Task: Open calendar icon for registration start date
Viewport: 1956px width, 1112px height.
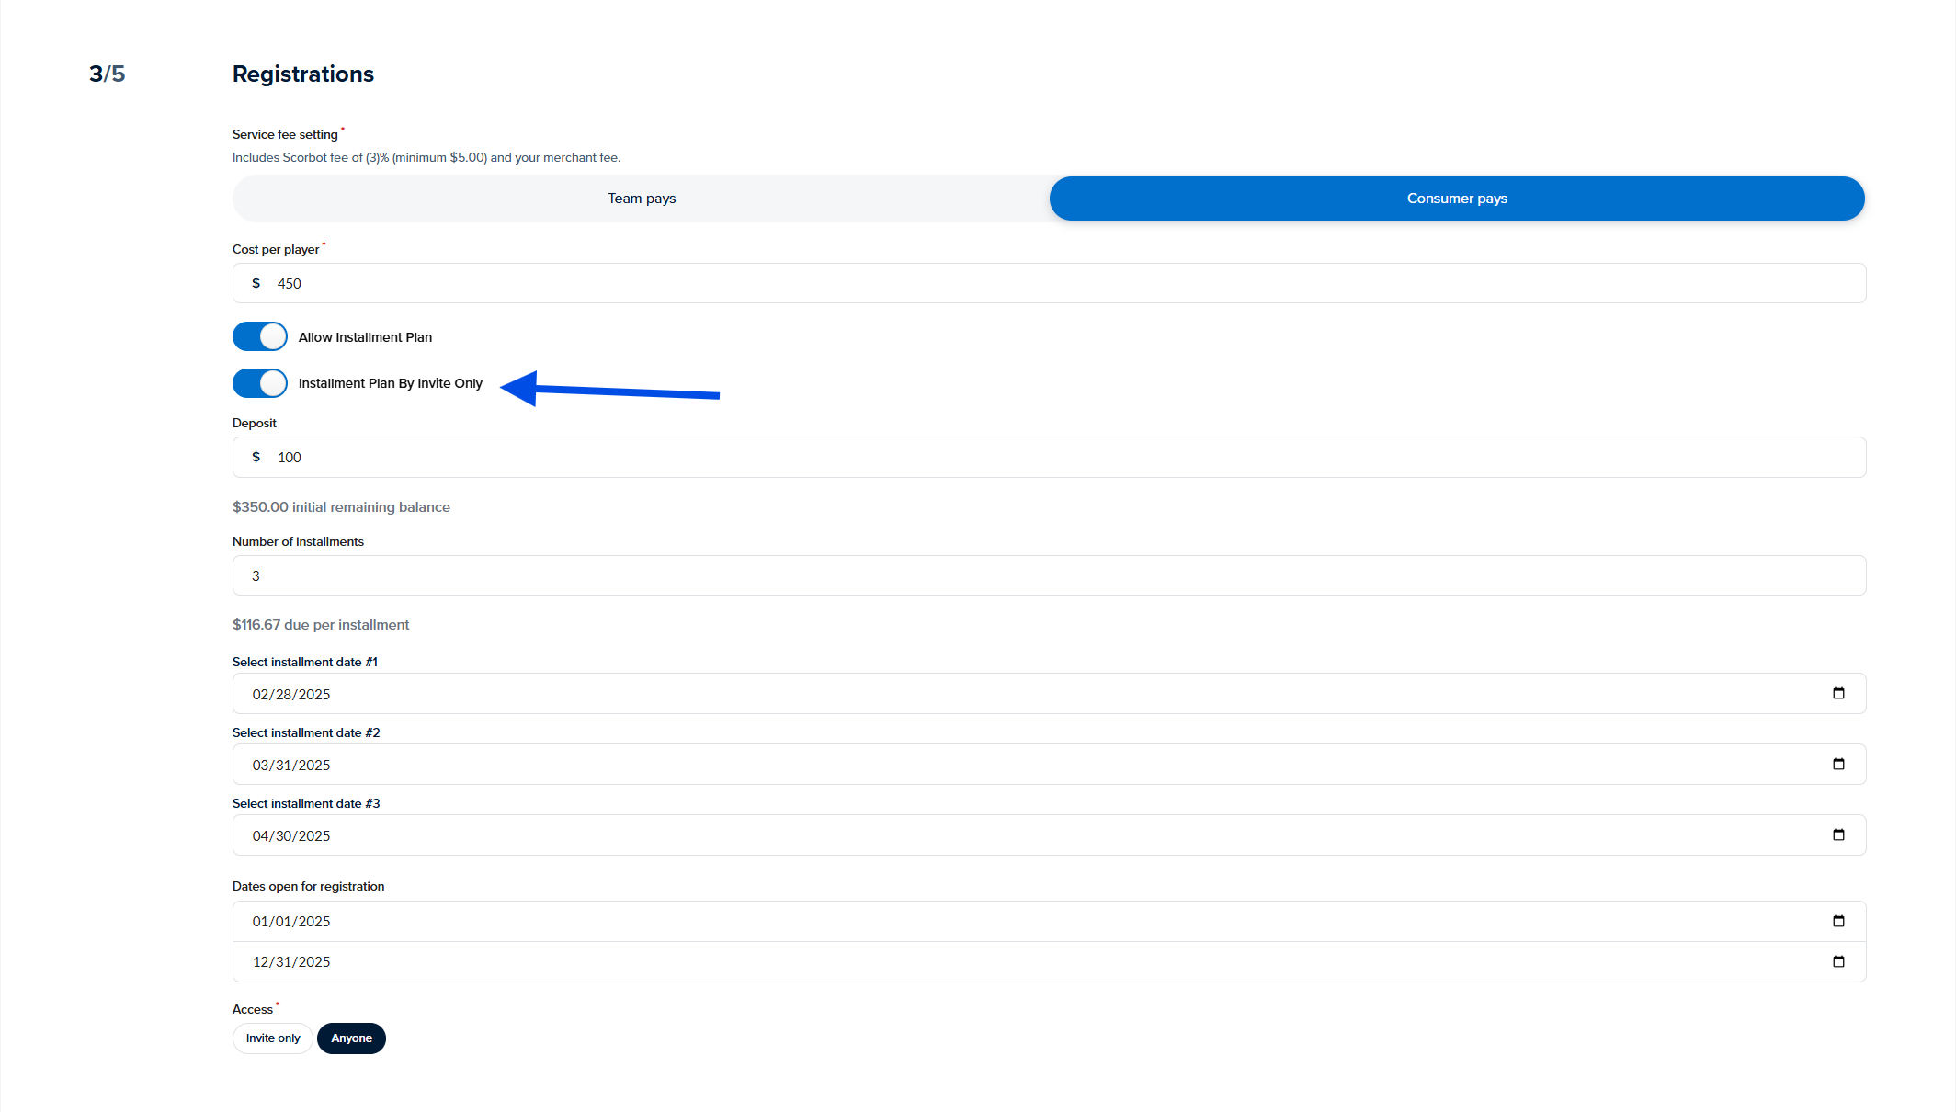Action: tap(1838, 922)
